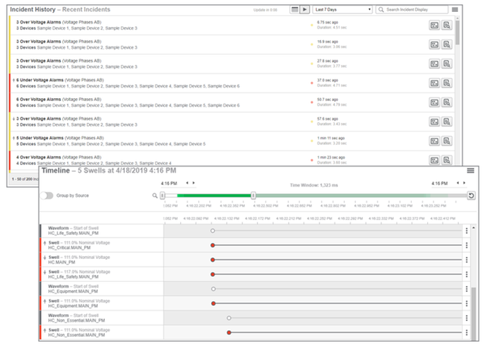Select the HC.MAIN_PM swell red marker
The width and height of the screenshot is (483, 346).
pyautogui.click(x=213, y=260)
